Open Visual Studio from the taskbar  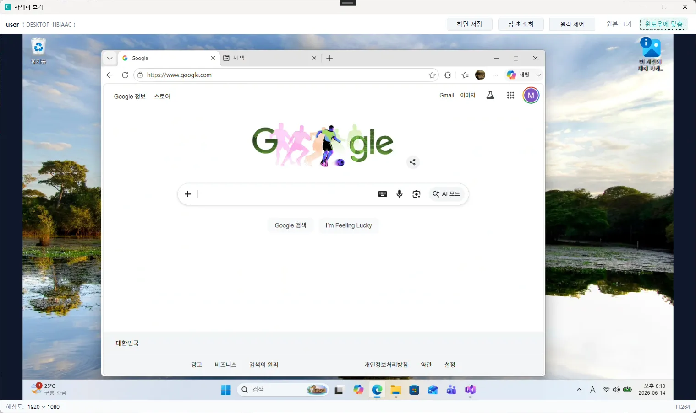(x=470, y=390)
